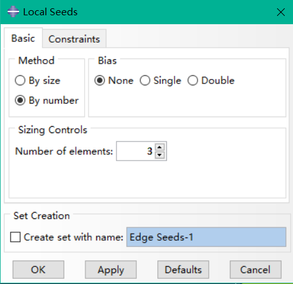Decrease number of elements with down arrow
293x284 pixels.
pos(160,155)
